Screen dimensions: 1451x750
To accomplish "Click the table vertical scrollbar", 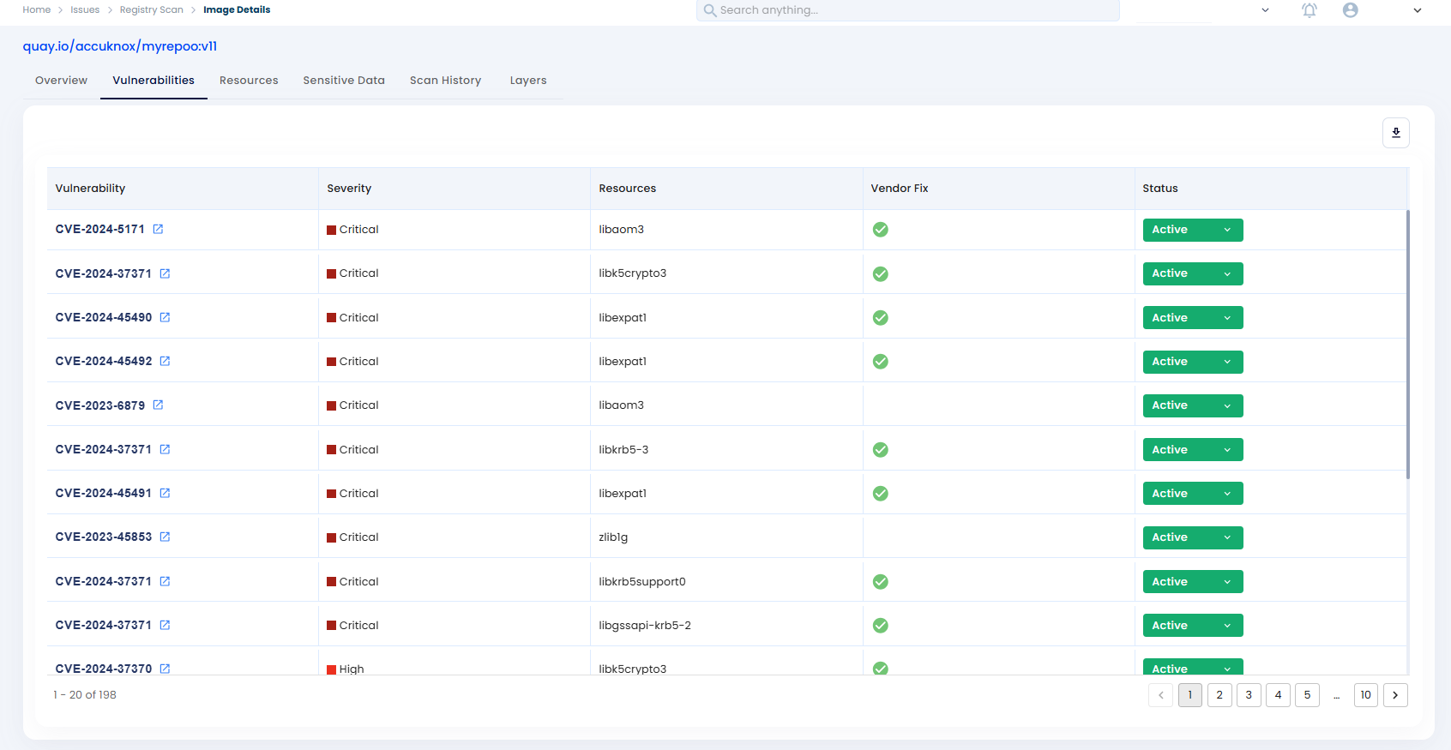I will click(x=1408, y=343).
